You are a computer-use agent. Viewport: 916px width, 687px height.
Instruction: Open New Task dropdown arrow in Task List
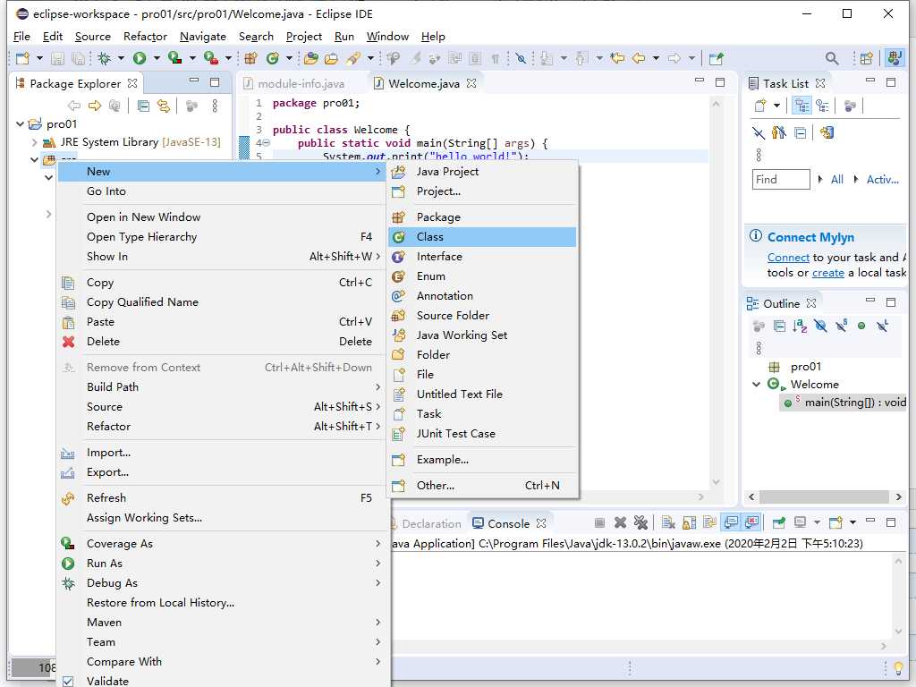(777, 106)
